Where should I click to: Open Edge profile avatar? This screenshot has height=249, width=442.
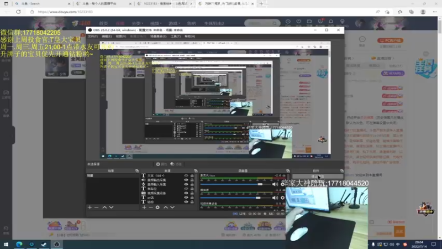coord(423,12)
